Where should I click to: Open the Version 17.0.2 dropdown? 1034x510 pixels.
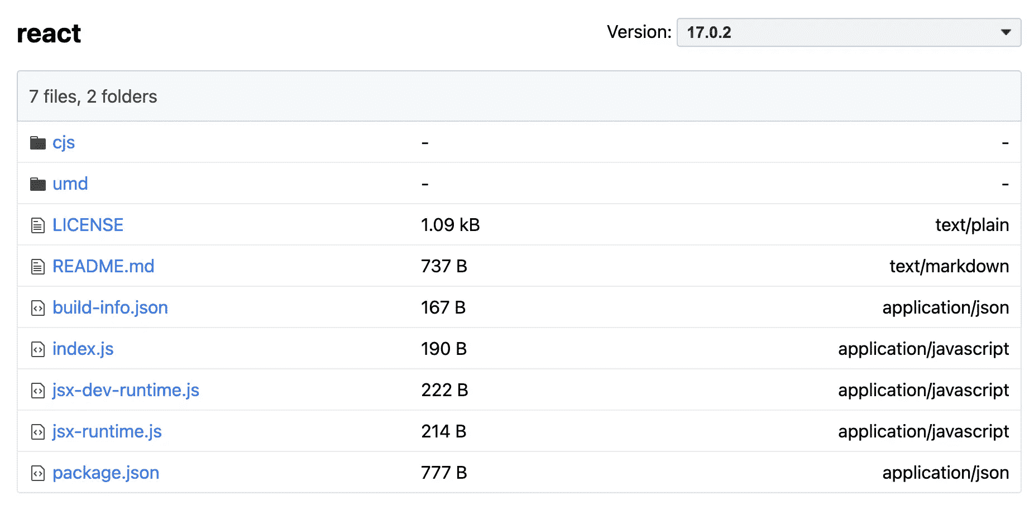point(848,32)
